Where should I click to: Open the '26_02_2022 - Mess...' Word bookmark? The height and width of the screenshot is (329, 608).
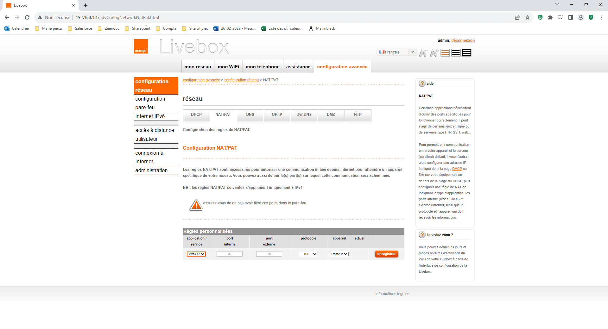click(235, 28)
